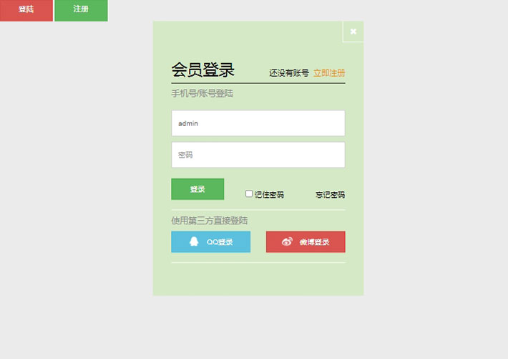Click the green 注册 button at top
This screenshot has height=359, width=508.
coord(81,10)
